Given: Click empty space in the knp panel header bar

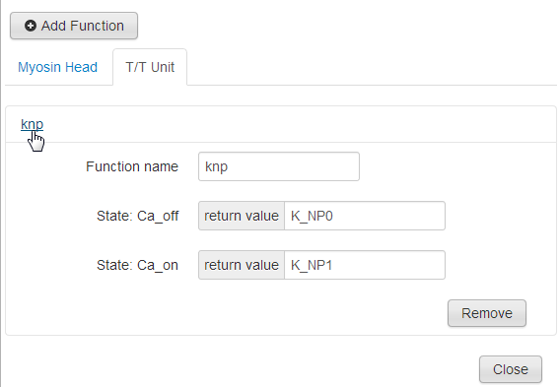Looking at the screenshot, I should pos(300,124).
